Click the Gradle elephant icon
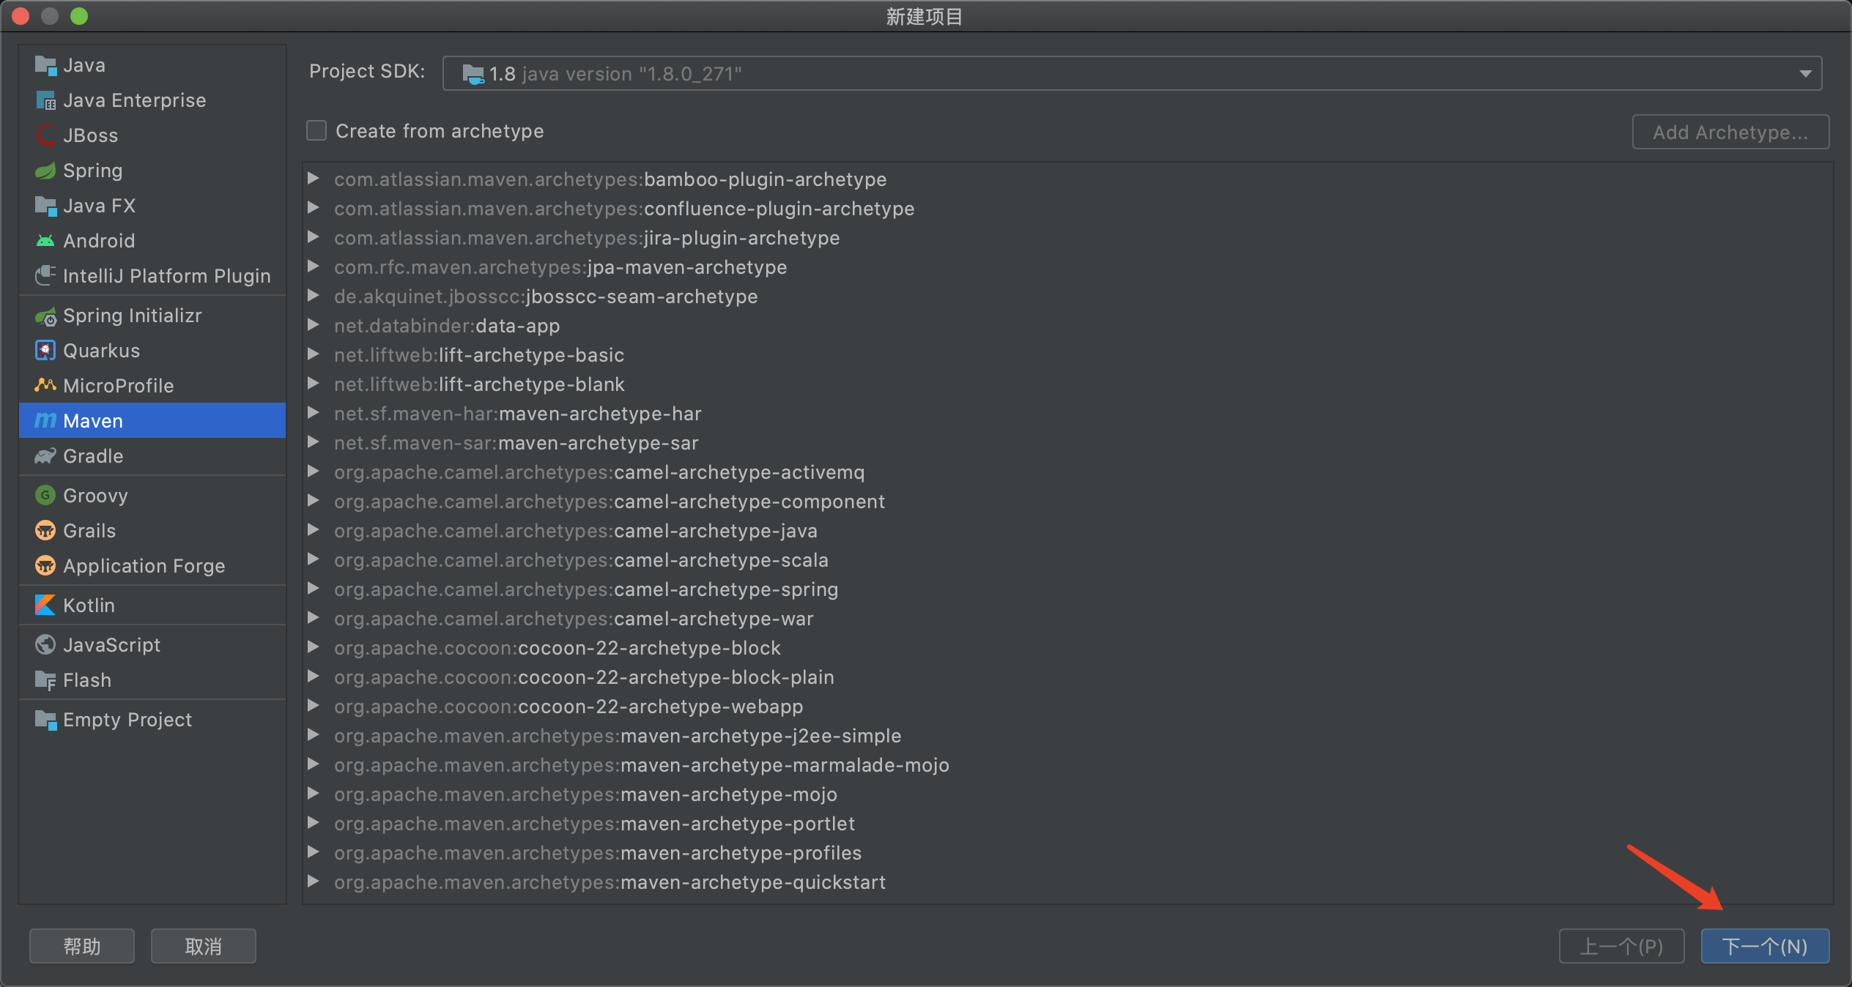This screenshot has width=1852, height=987. click(45, 456)
